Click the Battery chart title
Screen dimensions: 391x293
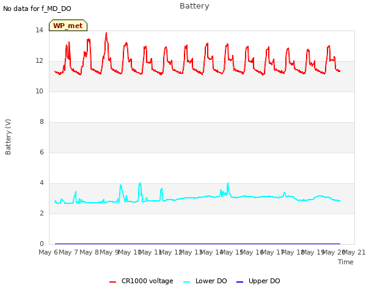[x=194, y=6]
